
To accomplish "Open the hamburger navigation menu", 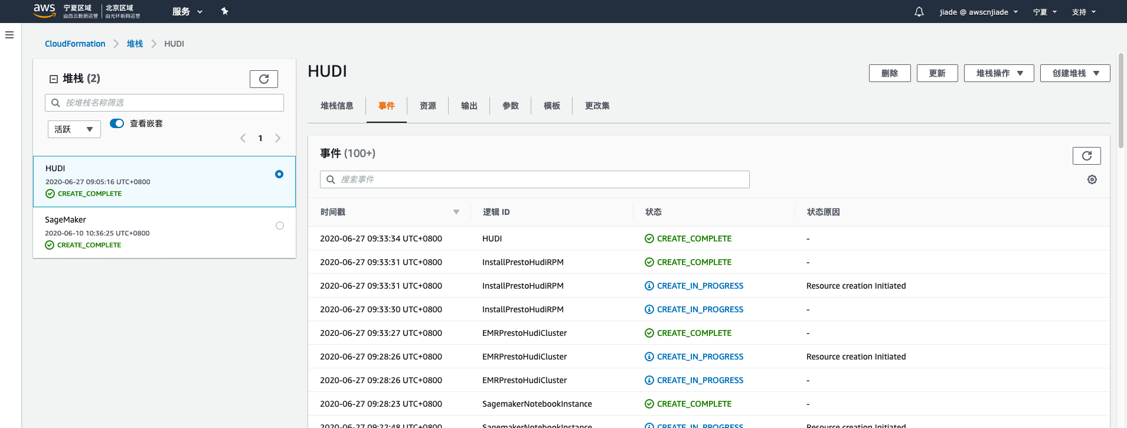I will click(9, 35).
